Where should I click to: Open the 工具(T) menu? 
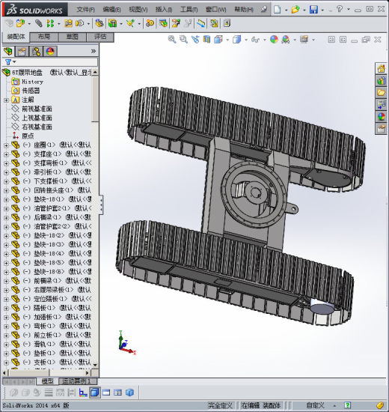pos(189,10)
